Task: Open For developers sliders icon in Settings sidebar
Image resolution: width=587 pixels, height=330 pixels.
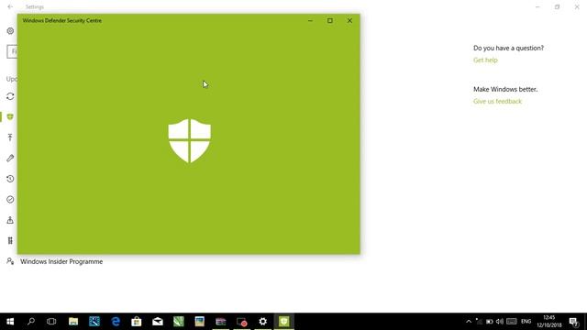Action: (x=10, y=240)
